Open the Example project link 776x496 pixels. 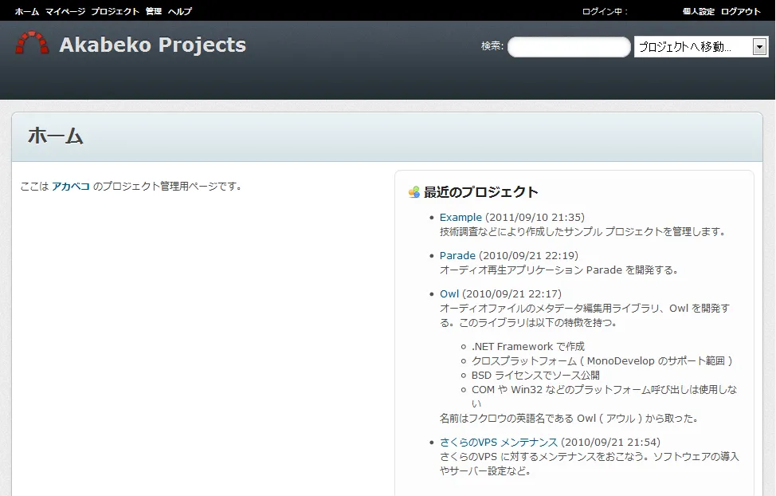tap(460, 216)
